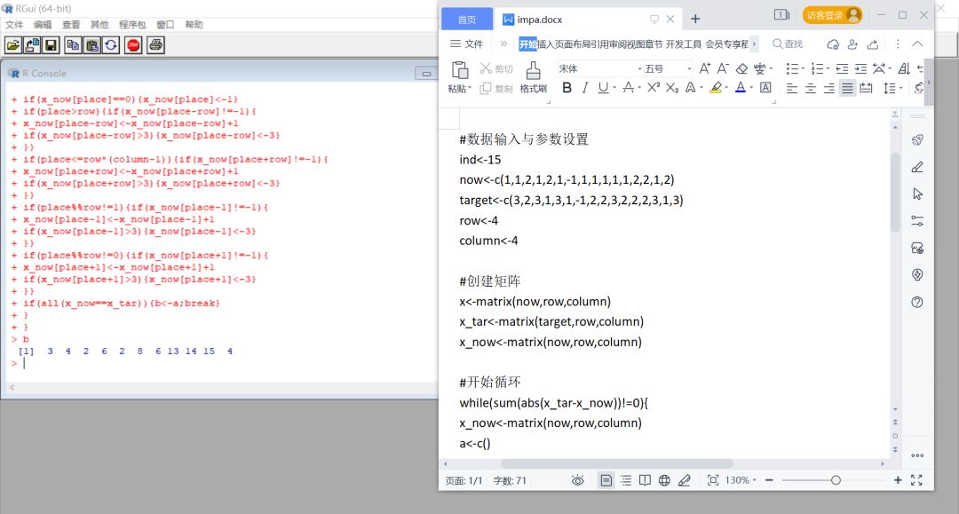Viewport: 959px width, 514px height.
Task: Open the pen style icon in sidebar
Action: [x=917, y=167]
